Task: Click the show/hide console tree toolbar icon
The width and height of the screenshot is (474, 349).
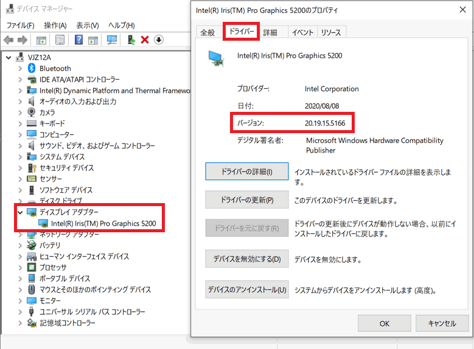Action: click(41, 40)
